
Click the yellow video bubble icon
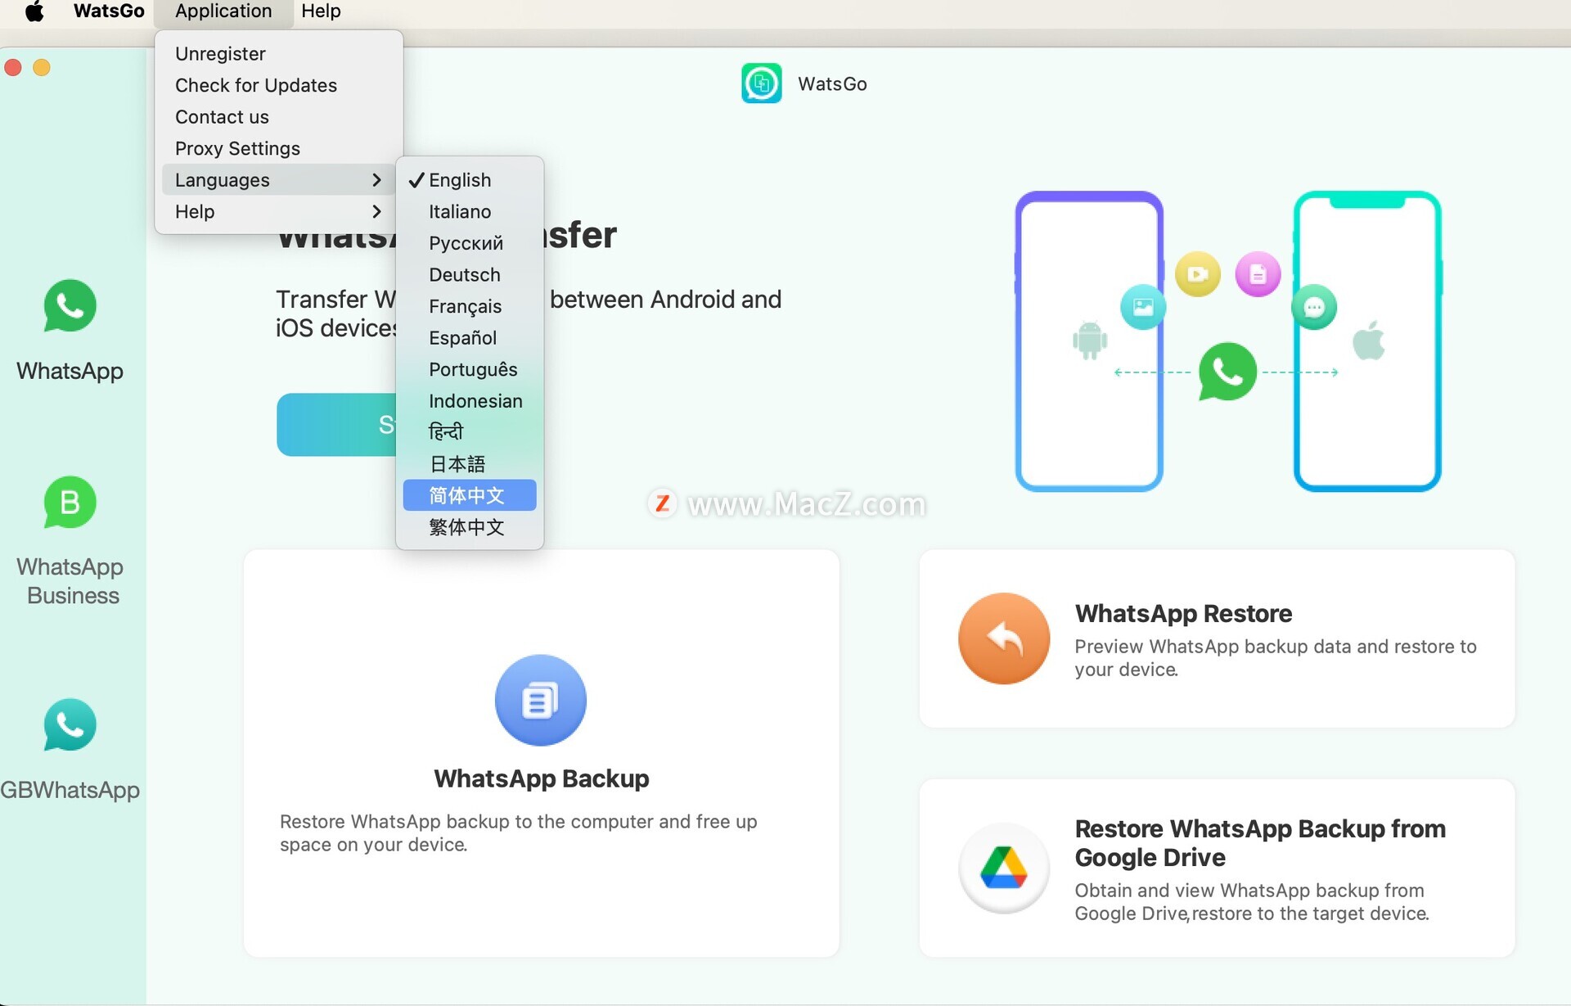[1198, 274]
